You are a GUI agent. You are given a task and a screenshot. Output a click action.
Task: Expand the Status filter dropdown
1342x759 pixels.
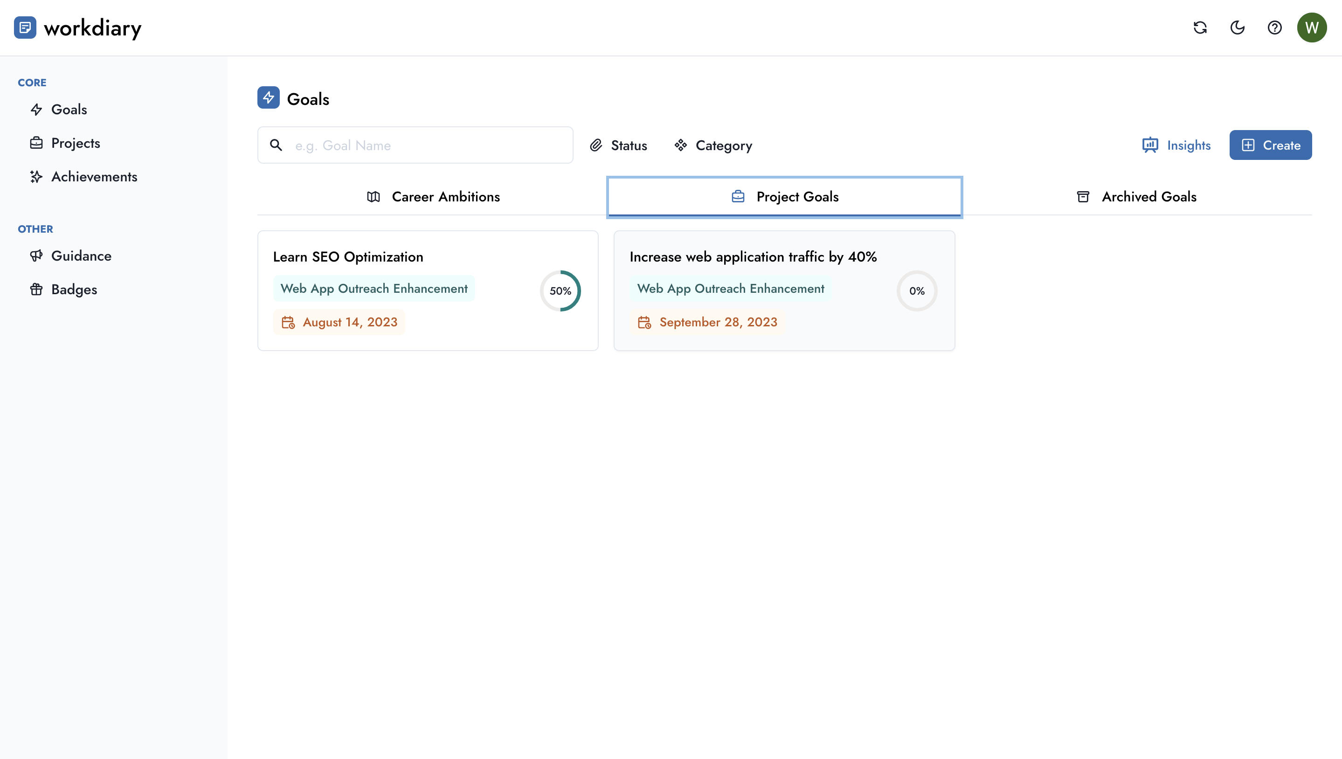pyautogui.click(x=618, y=145)
